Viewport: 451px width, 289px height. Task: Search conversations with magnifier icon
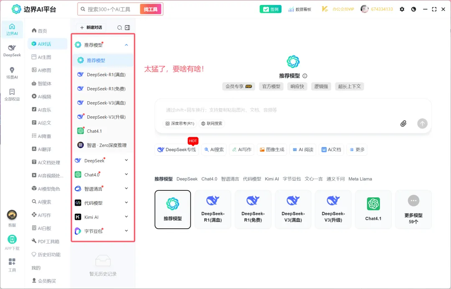pyautogui.click(x=119, y=27)
